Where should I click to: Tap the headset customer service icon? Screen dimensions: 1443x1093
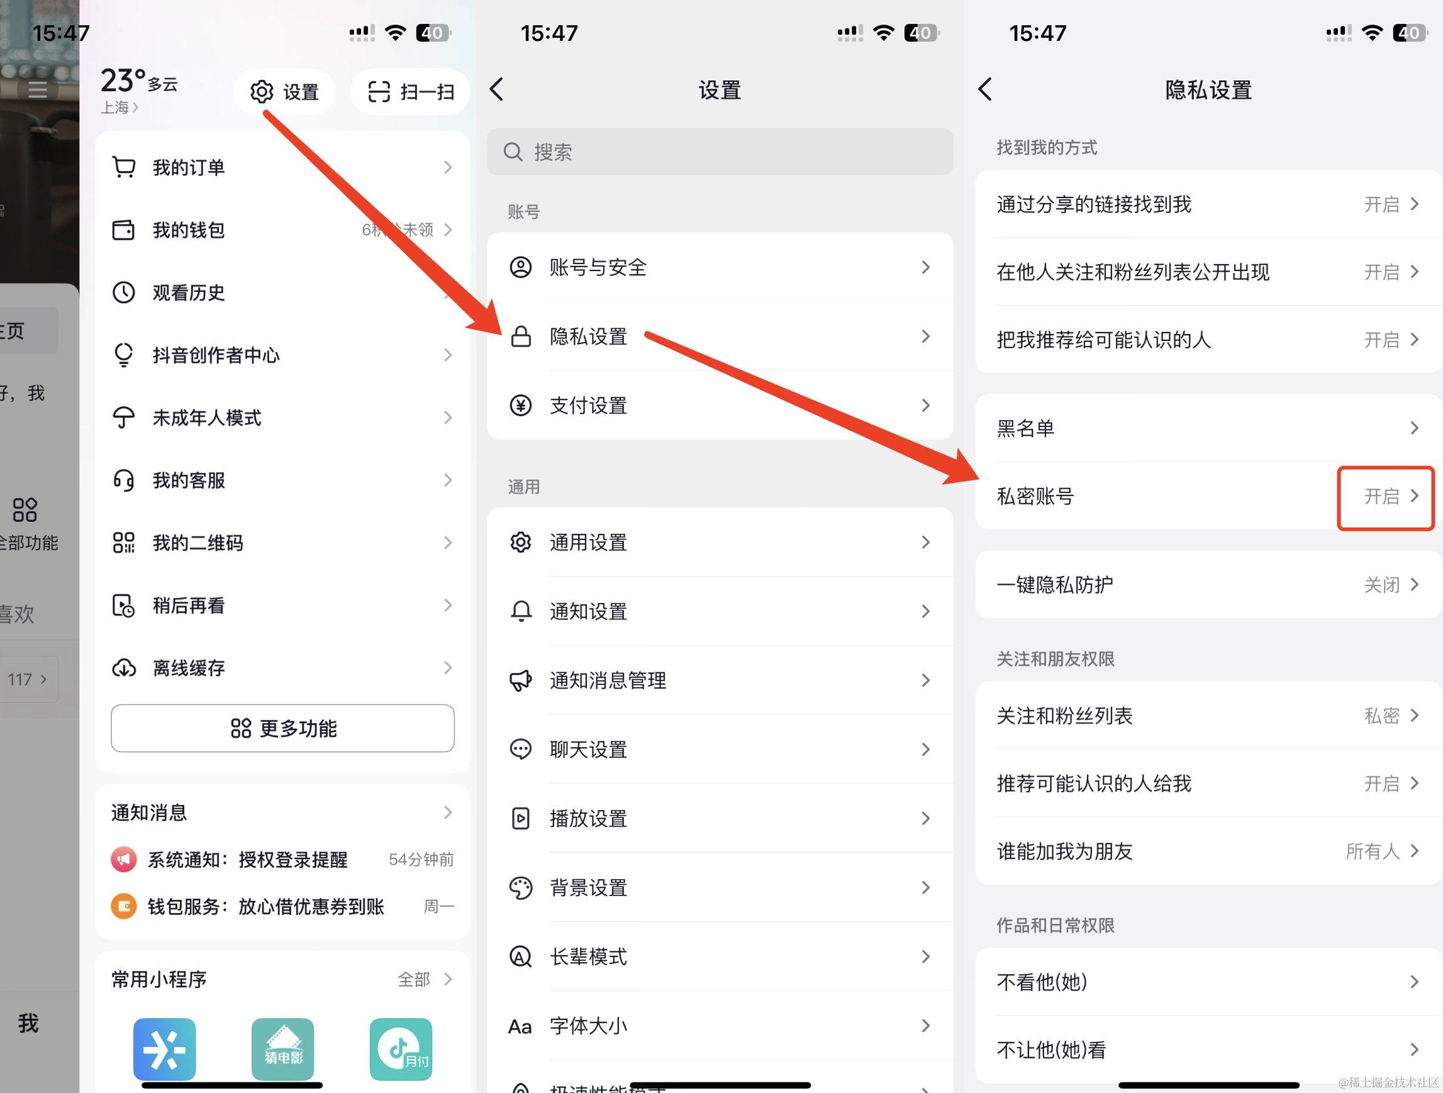pos(124,480)
